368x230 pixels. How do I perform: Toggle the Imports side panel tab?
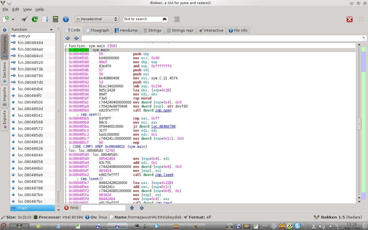click(5, 96)
